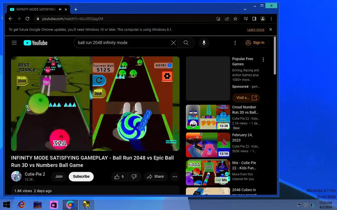Open Windows Store from taskbar
337x210 pixels.
pos(54,205)
